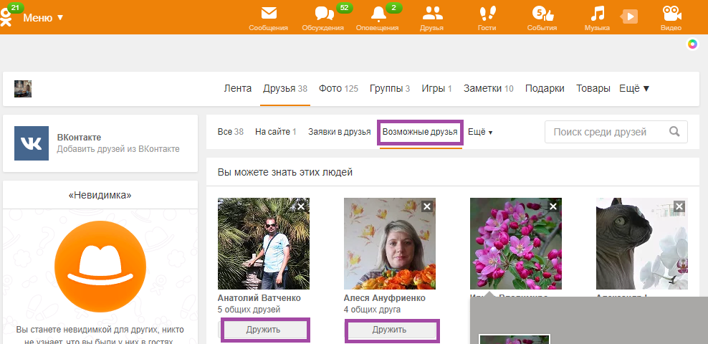
Task: Open Анатолий Ватченко photo
Action: (264, 244)
